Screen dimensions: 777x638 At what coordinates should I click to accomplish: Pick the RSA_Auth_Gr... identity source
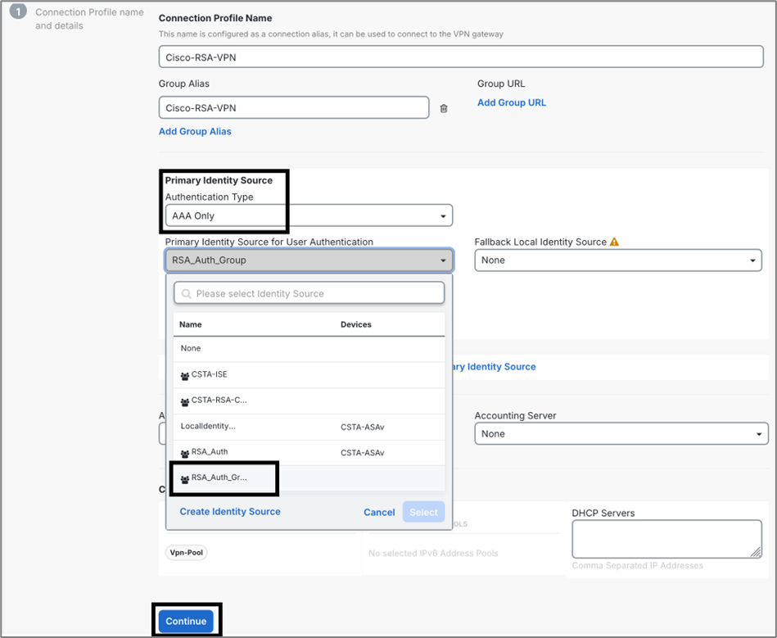pyautogui.click(x=219, y=478)
